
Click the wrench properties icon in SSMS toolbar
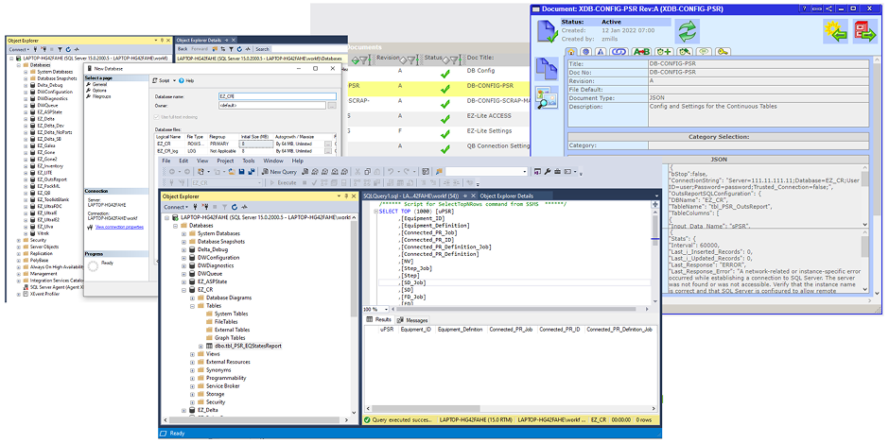[x=548, y=171]
